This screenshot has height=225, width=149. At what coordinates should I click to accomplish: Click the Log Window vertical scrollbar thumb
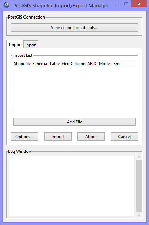tap(139, 186)
